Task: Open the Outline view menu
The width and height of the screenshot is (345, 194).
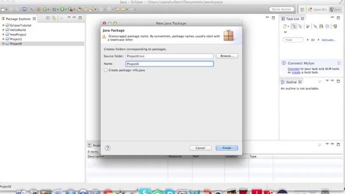Action: click(327, 81)
